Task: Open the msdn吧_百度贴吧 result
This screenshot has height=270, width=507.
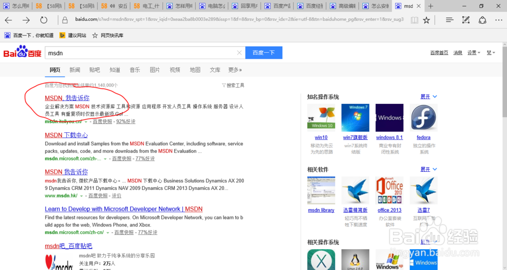Action: click(68, 246)
